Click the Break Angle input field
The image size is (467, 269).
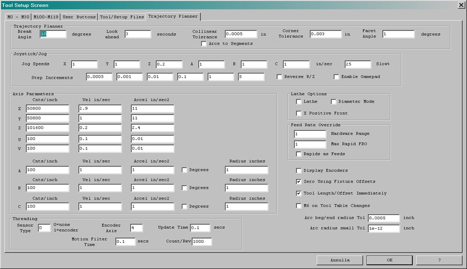[53, 34]
